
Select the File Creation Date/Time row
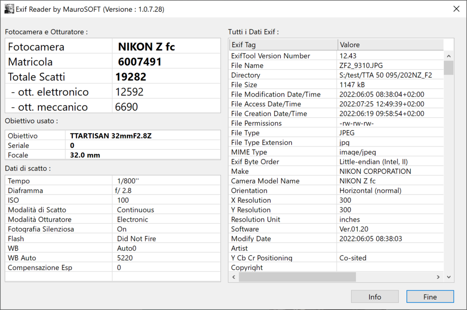click(336, 113)
